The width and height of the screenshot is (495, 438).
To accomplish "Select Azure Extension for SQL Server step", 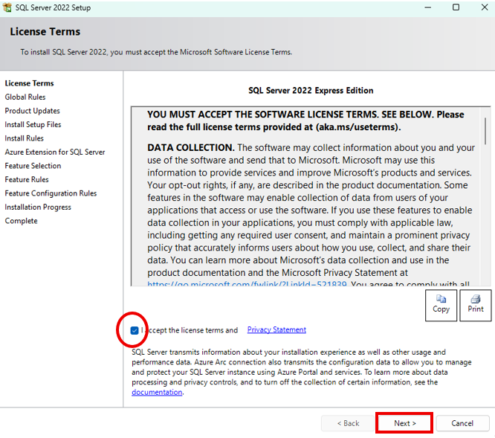I will 54,152.
